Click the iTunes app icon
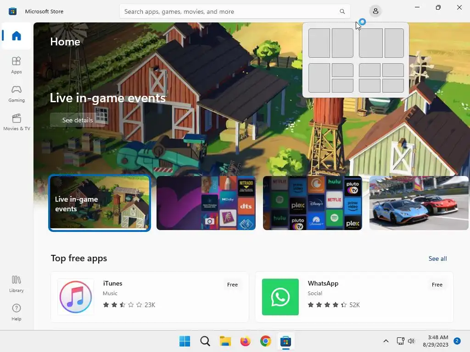 76,297
